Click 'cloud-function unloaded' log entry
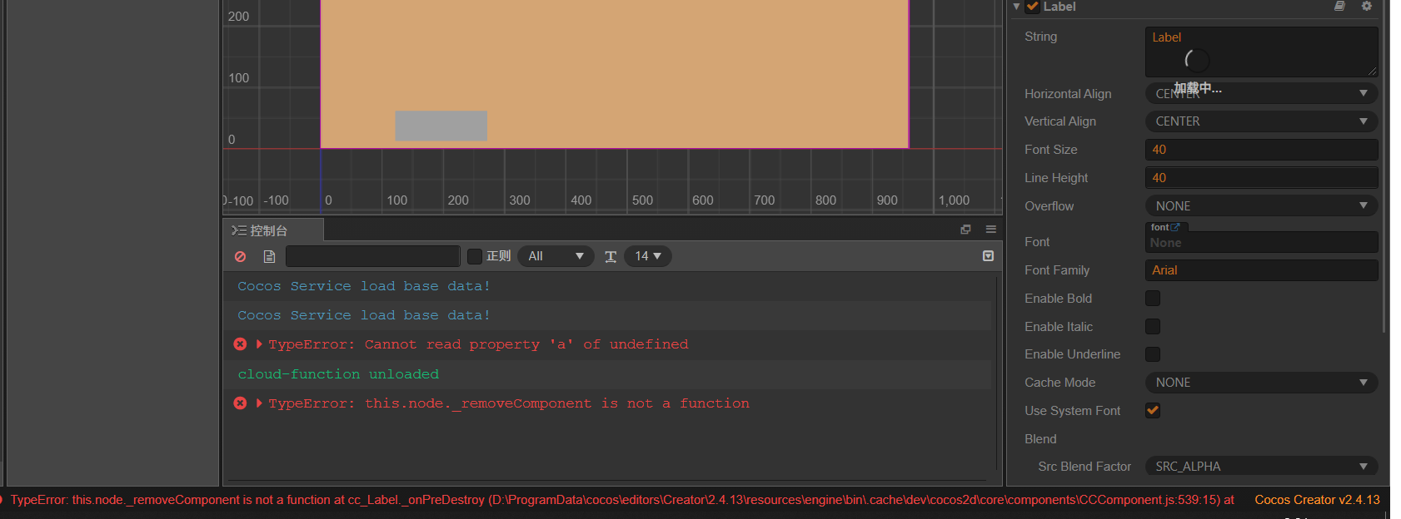Viewport: 1401px width, 519px height. click(x=338, y=374)
